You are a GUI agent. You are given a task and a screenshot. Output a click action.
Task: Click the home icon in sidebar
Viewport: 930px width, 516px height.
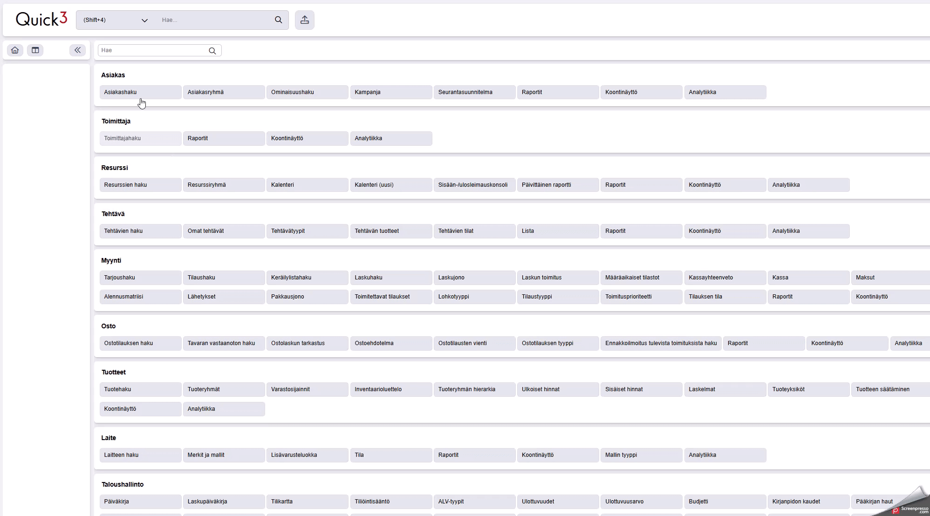pos(15,50)
